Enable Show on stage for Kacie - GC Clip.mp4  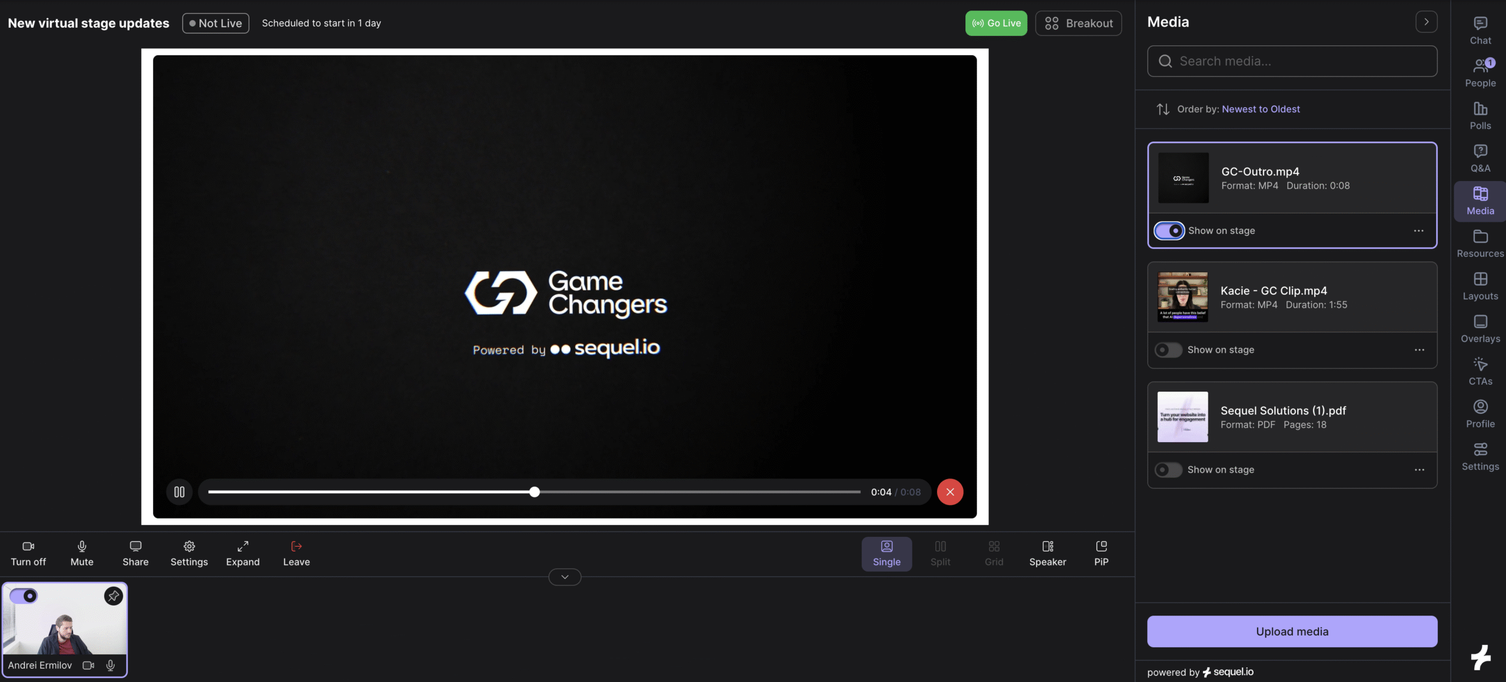pos(1168,350)
